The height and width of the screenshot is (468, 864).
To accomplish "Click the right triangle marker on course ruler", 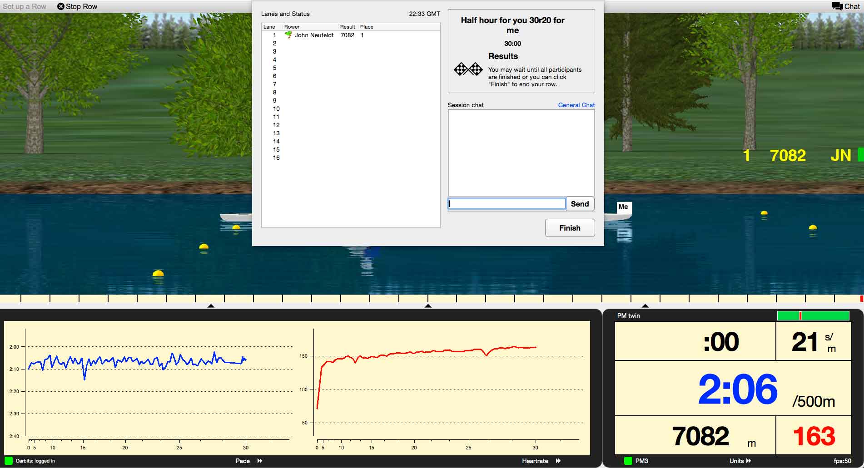I will pos(645,306).
